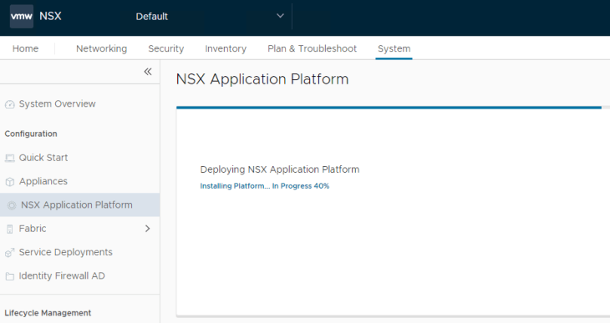Click the Appliances cube icon

[x=10, y=181]
